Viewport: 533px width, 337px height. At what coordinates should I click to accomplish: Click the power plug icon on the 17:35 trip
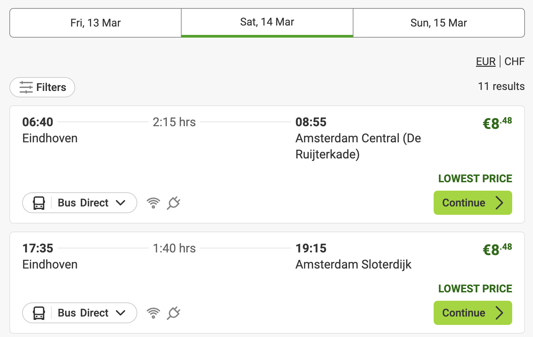(174, 313)
